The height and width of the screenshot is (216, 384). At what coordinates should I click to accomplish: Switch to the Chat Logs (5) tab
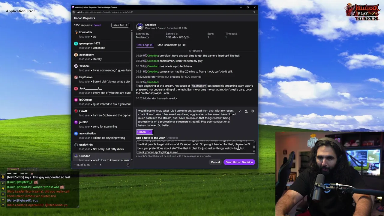pyautogui.click(x=145, y=45)
